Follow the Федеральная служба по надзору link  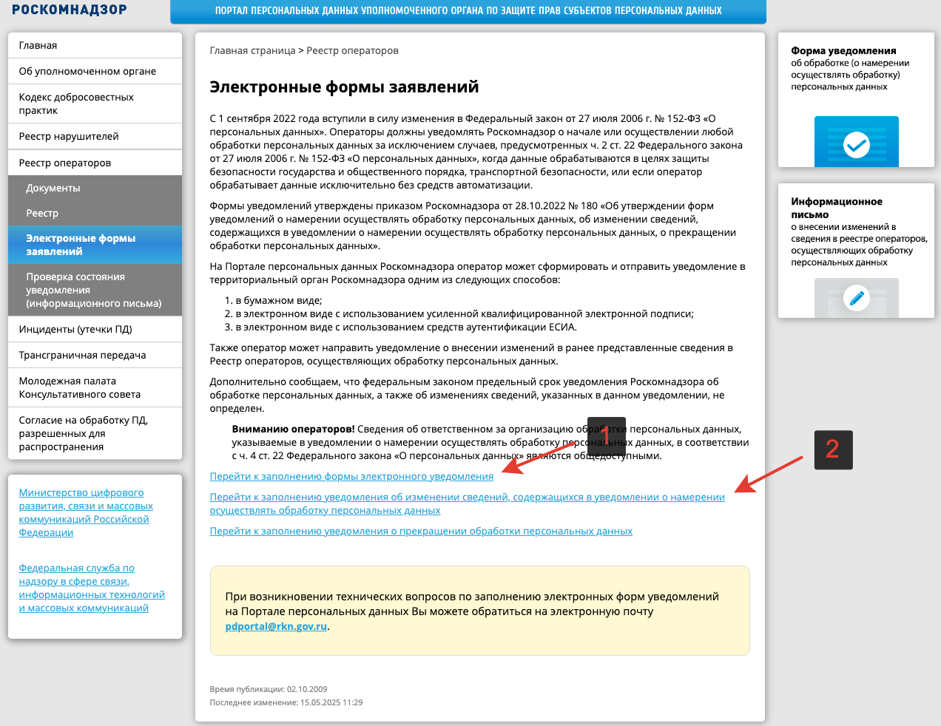(x=92, y=588)
